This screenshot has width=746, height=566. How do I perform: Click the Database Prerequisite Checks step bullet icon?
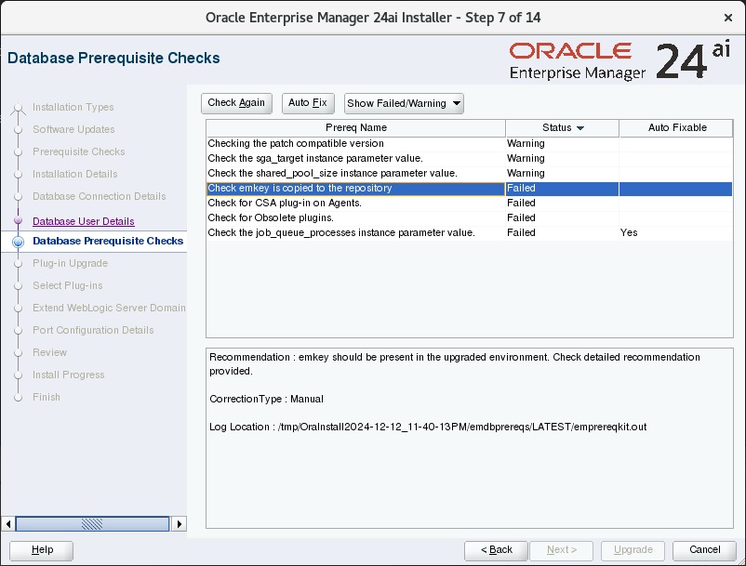point(18,242)
